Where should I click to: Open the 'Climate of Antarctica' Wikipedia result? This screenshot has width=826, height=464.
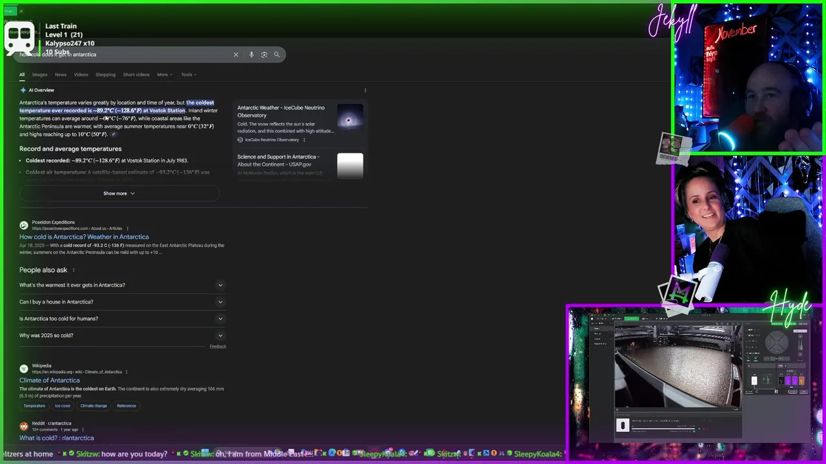click(50, 380)
